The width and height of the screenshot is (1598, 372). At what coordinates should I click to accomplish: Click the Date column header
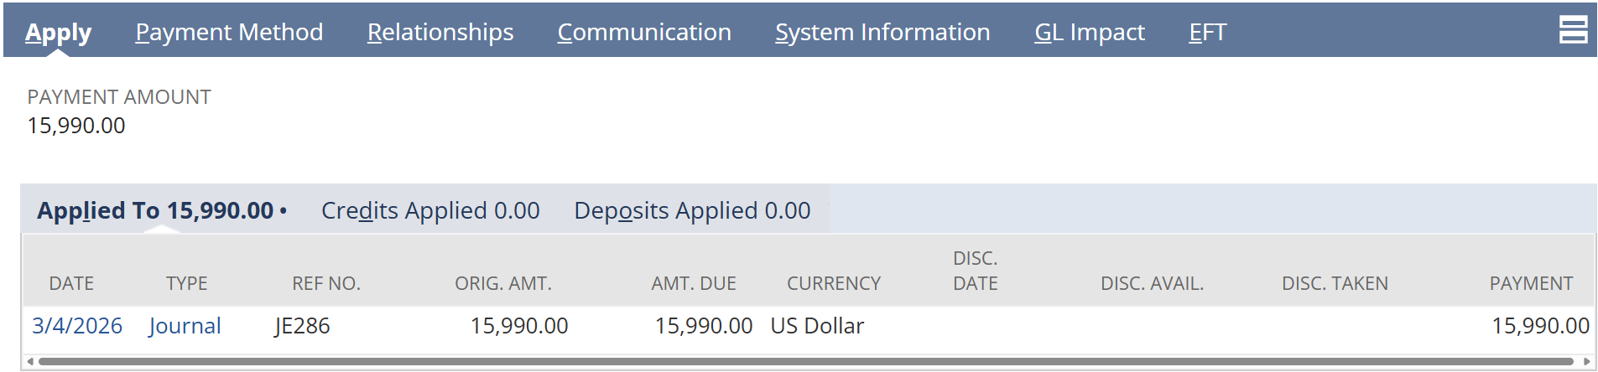pos(71,284)
